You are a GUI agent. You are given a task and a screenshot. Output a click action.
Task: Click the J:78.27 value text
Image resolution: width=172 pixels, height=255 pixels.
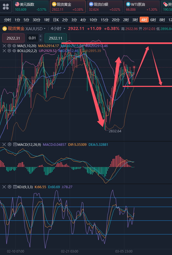click(x=67, y=187)
